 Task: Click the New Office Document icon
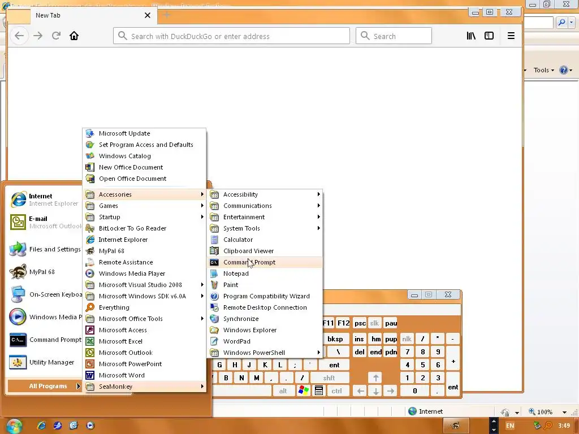(x=90, y=167)
